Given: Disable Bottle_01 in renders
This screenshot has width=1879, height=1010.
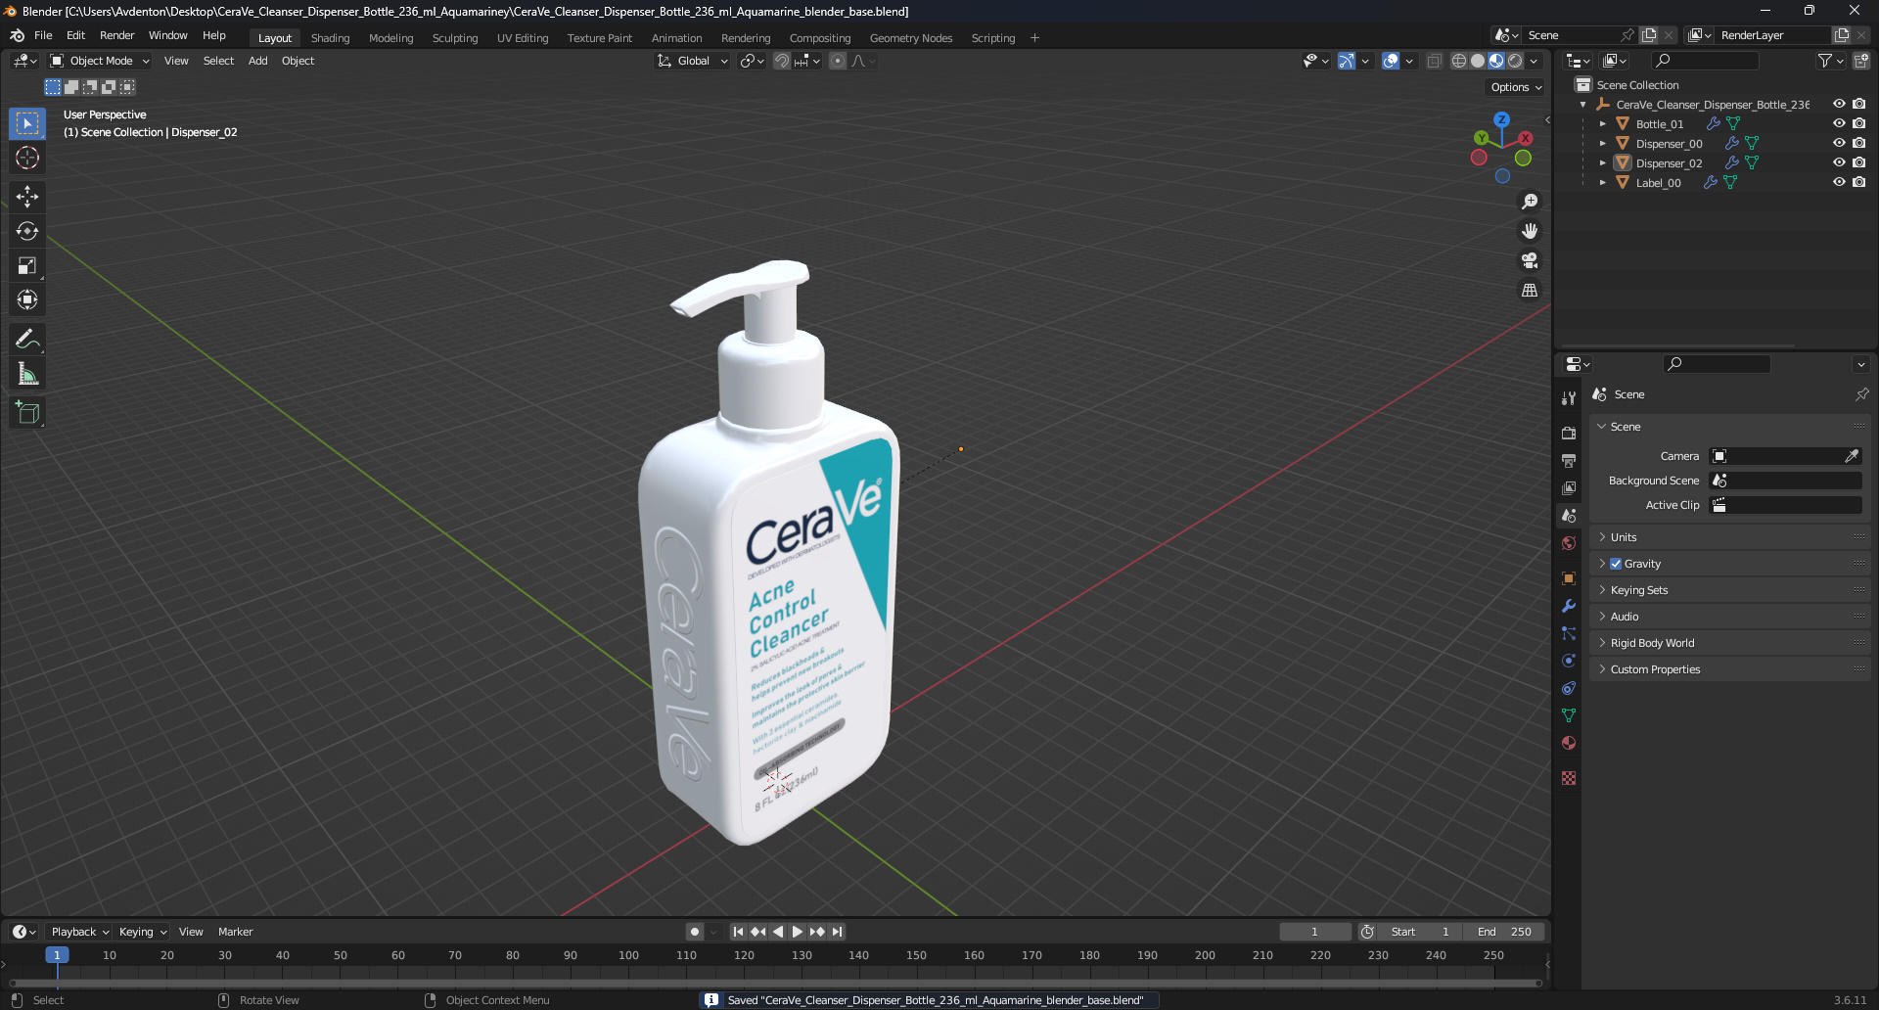Looking at the screenshot, I should click(x=1858, y=124).
